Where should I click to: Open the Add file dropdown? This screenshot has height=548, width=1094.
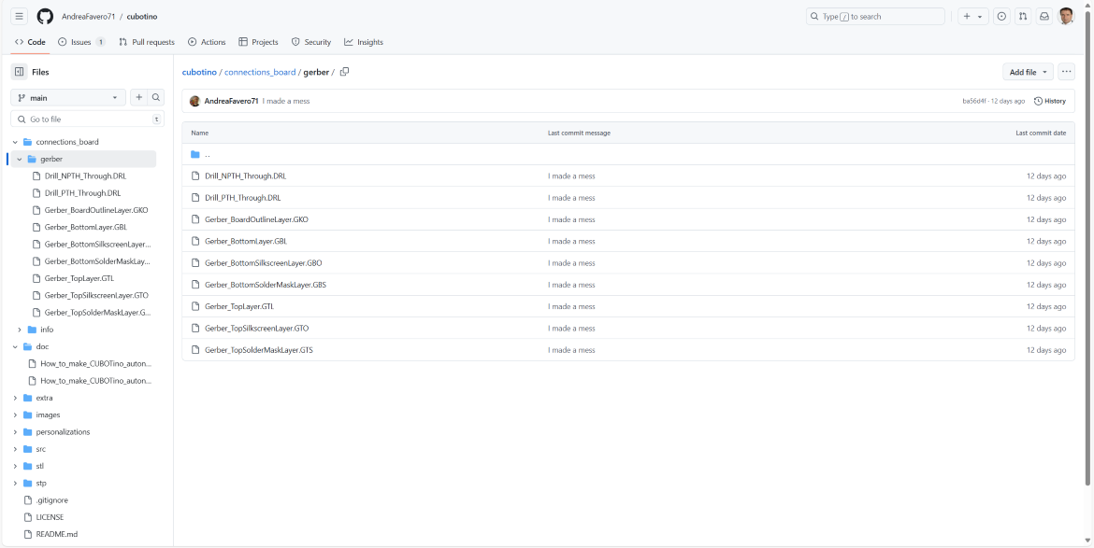click(x=1028, y=73)
